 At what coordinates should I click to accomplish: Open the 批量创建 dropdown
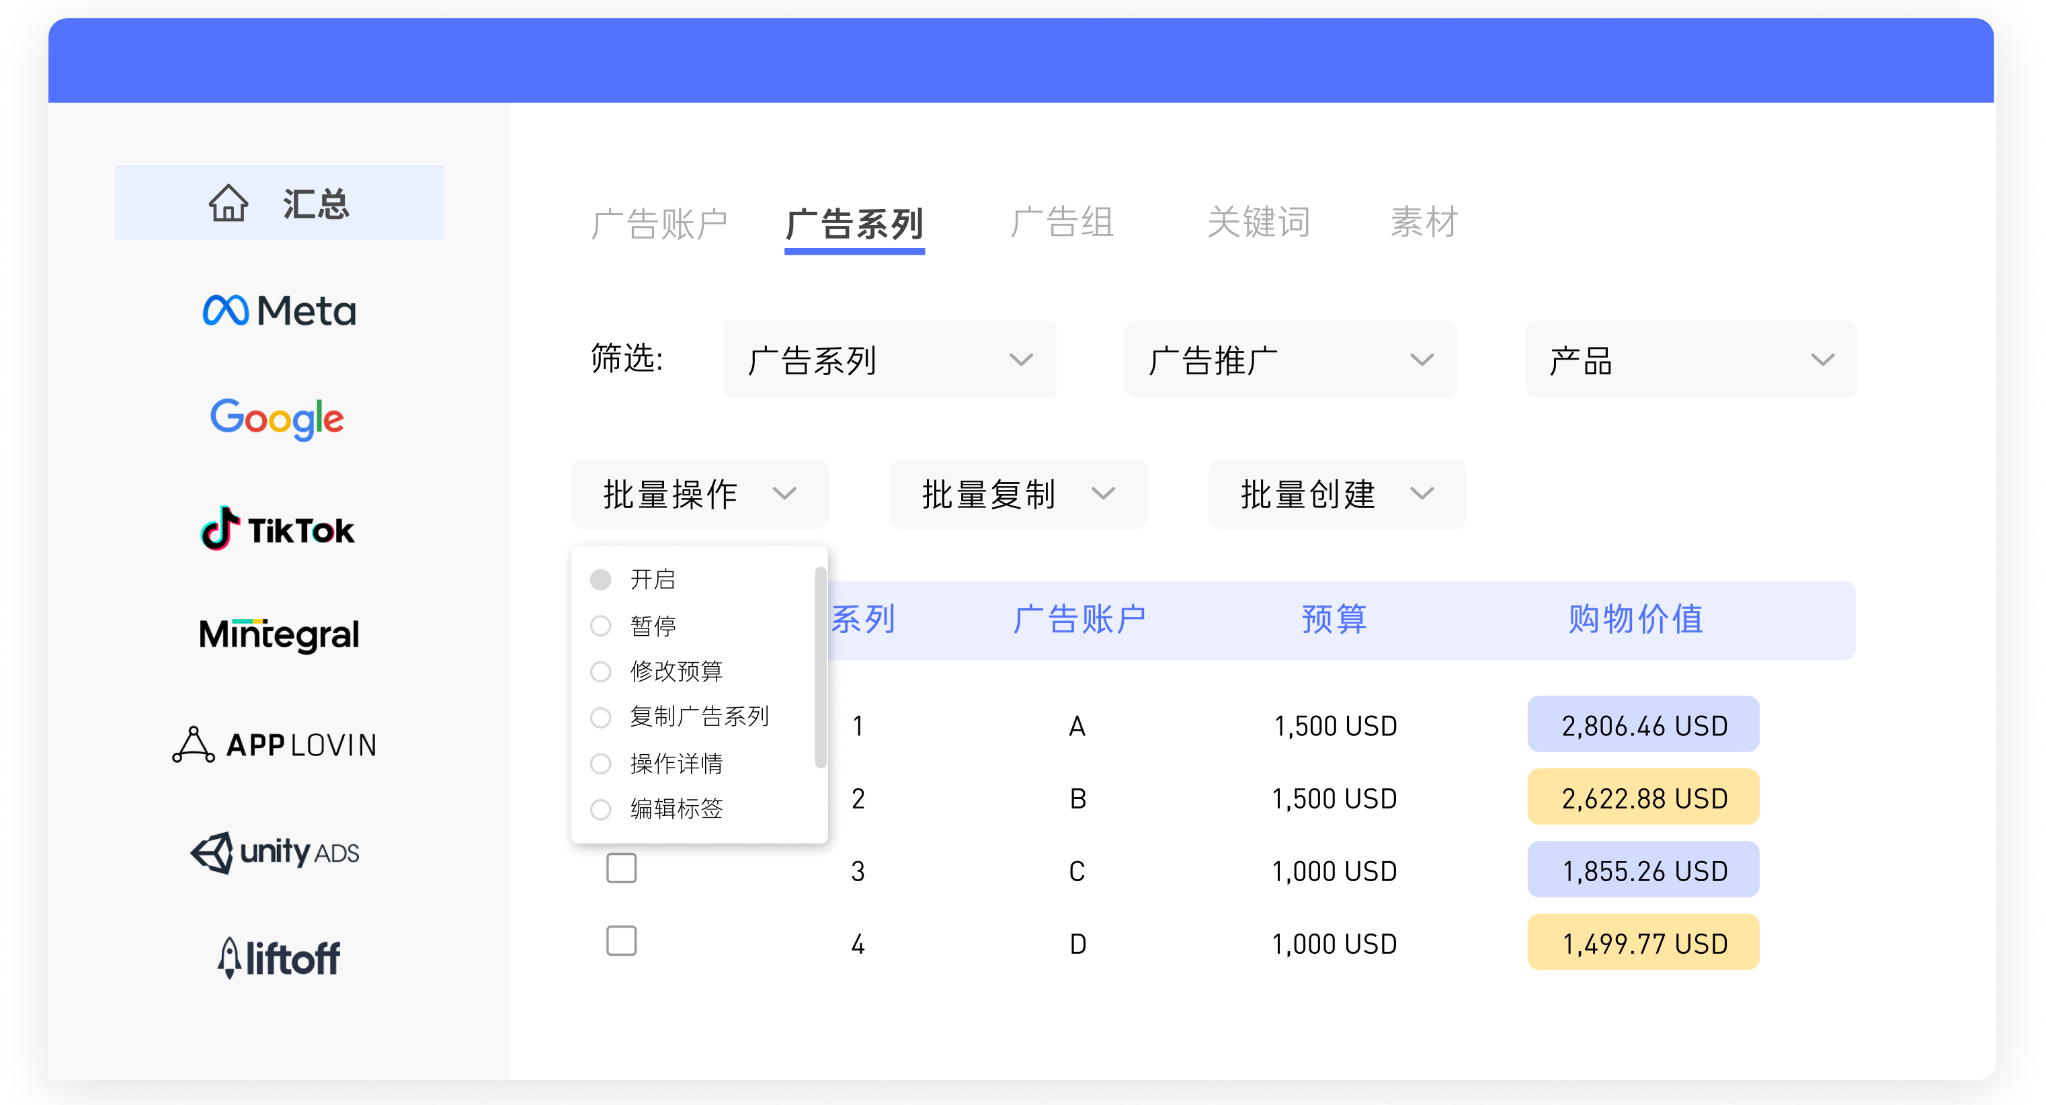(1337, 494)
